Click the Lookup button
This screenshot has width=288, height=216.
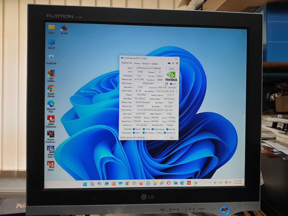click(x=172, y=69)
